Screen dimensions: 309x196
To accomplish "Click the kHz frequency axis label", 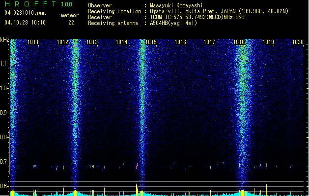I will point(4,40).
